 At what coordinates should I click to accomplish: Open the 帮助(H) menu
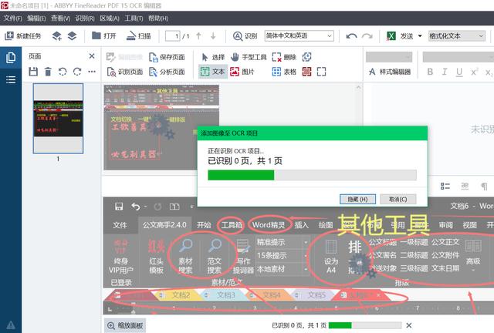158,18
